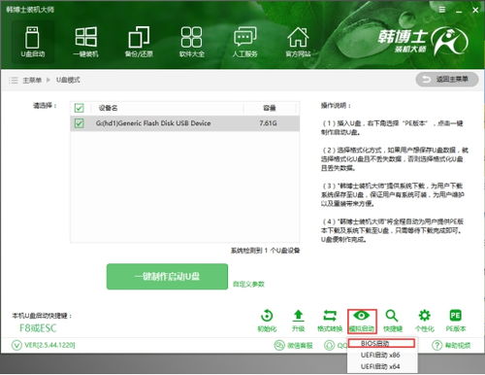Image resolution: width=485 pixels, height=375 pixels.
Task: Select the 升级 upgrade arrow icon
Action: point(298,321)
